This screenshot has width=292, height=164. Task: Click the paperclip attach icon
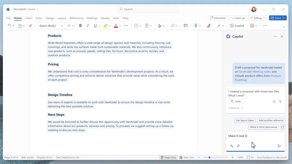tap(238, 146)
